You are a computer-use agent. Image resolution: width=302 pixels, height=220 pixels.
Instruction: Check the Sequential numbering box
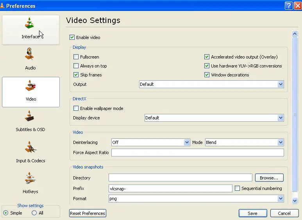[237, 188]
